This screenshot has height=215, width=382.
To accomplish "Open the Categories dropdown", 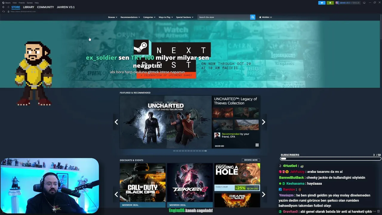I will pyautogui.click(x=149, y=17).
